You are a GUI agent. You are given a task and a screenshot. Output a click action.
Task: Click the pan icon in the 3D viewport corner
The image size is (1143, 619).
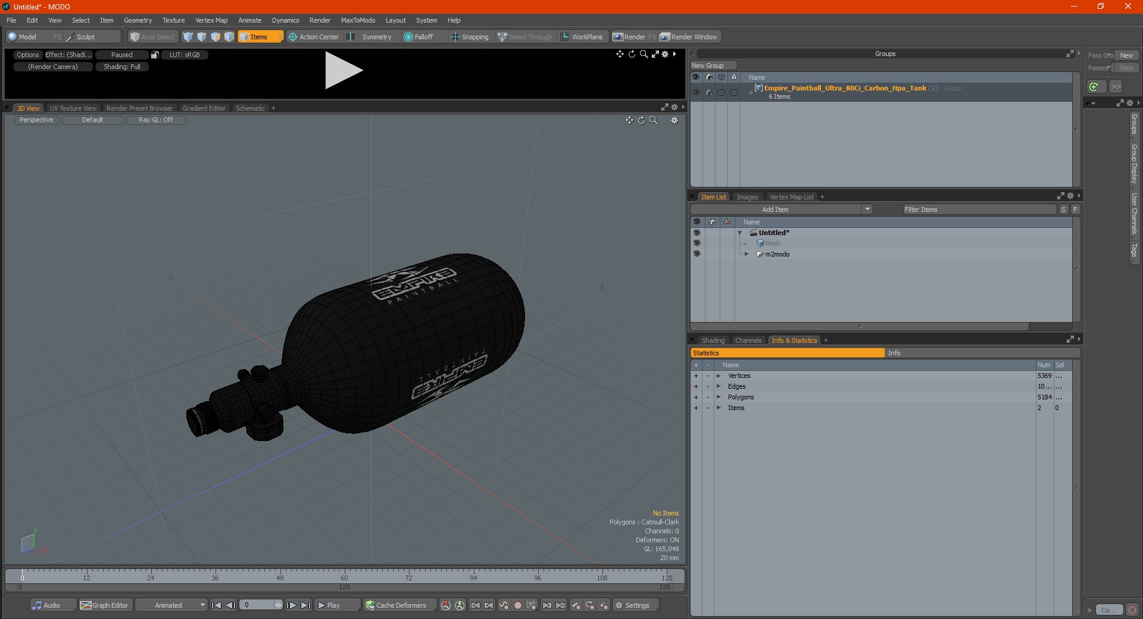(629, 120)
